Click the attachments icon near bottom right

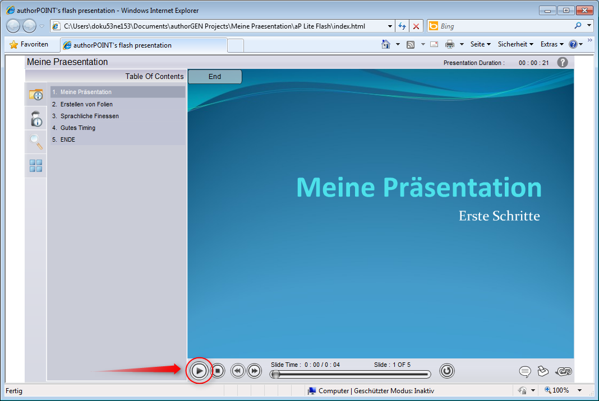click(x=543, y=371)
